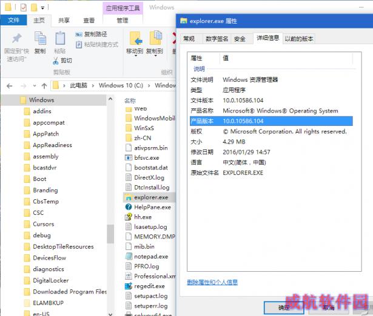Click the Copy path (复制路径) button
The image size is (373, 316).
(91, 34)
